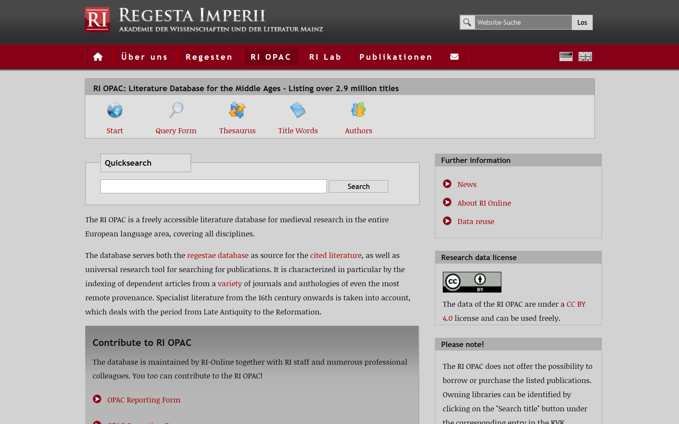Switch language via German flag icon
The height and width of the screenshot is (424, 679).
click(x=566, y=57)
